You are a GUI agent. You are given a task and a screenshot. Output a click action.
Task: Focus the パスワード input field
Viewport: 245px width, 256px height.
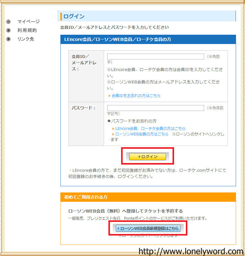pyautogui.click(x=155, y=108)
